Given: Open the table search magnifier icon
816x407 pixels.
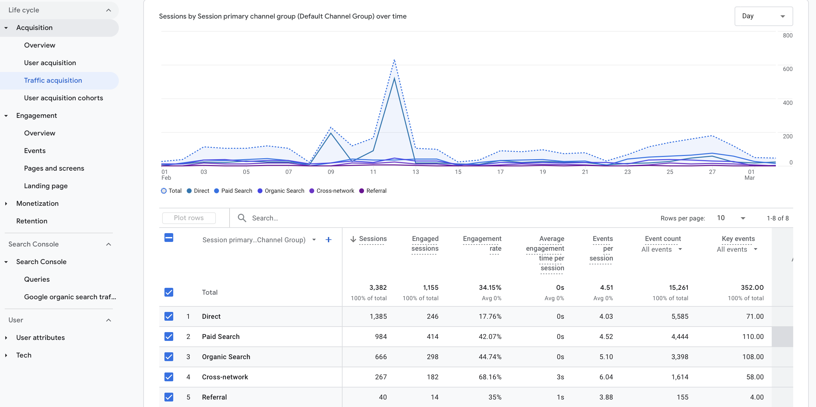Looking at the screenshot, I should (x=242, y=218).
